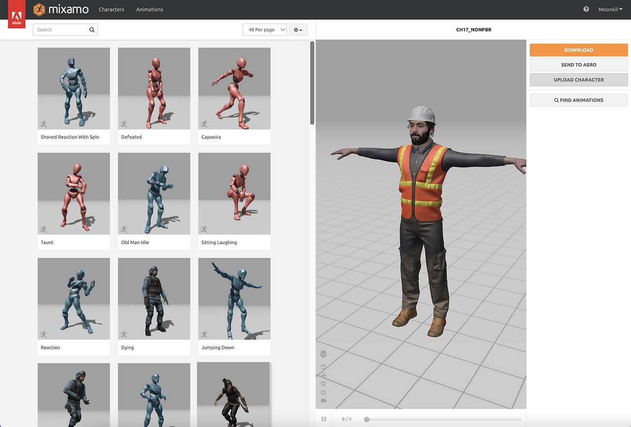631x427 pixels.
Task: Click the running-man icon on Defeated thumbnail
Action: (x=124, y=124)
